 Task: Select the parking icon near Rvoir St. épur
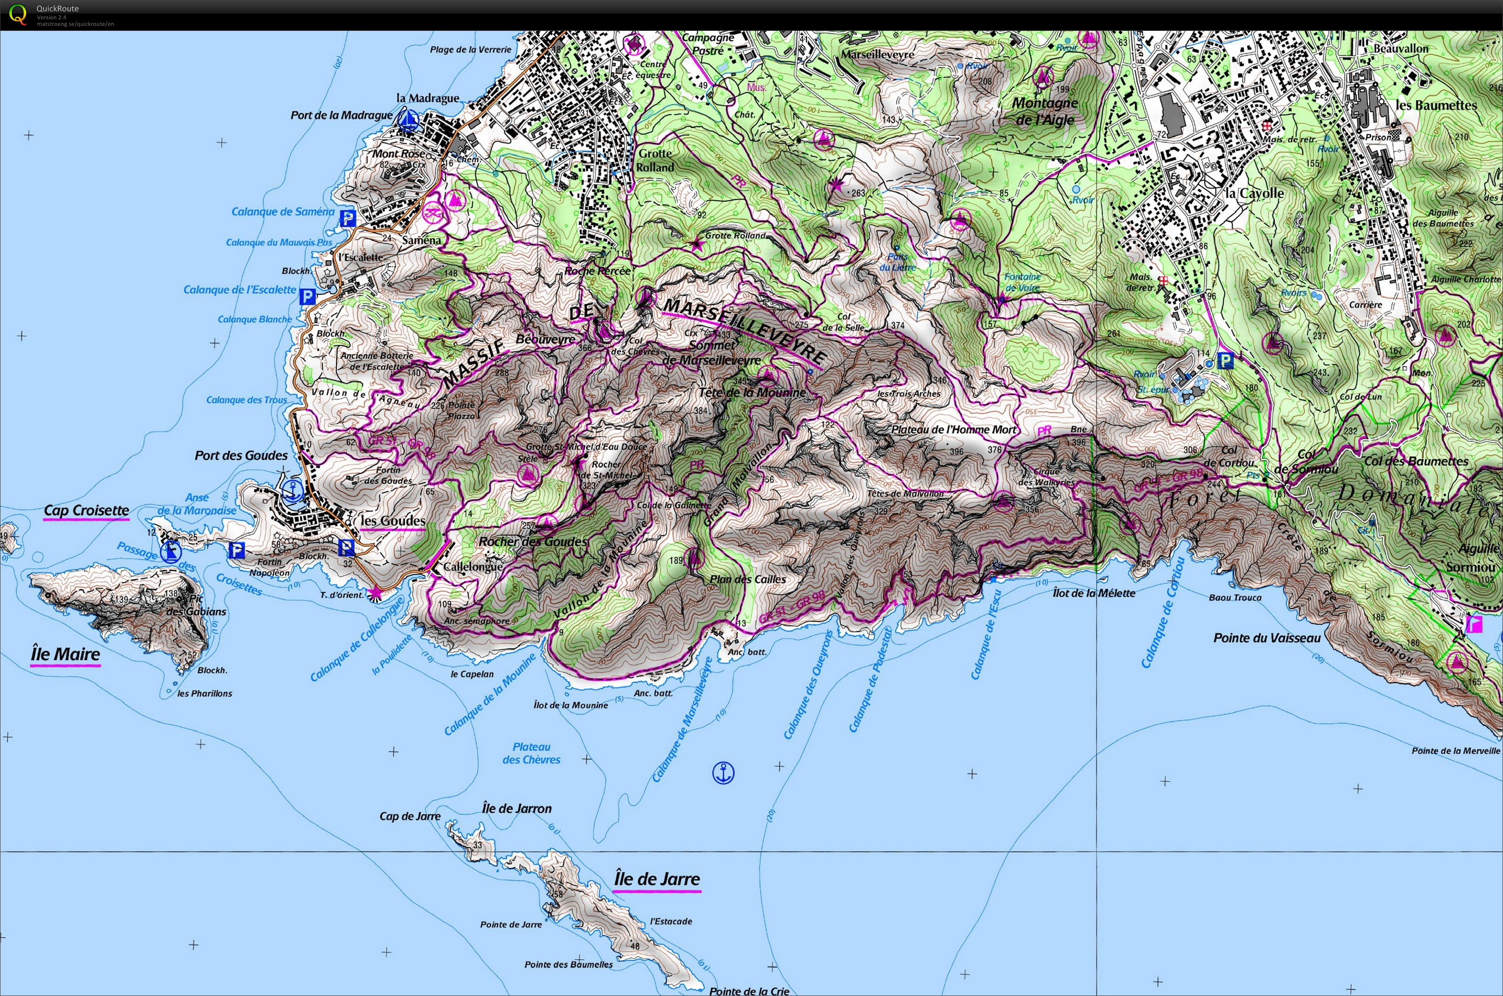pyautogui.click(x=1226, y=362)
